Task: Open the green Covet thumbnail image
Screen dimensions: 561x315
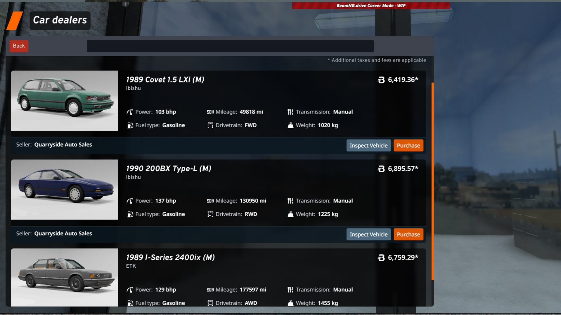Action: [x=64, y=101]
